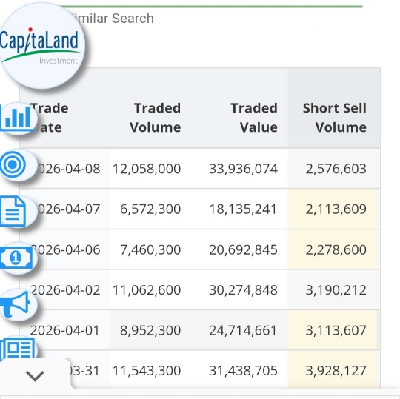Image resolution: width=400 pixels, height=399 pixels.
Task: Select the 2026-04-08 row short sell 2,576,603
Action: point(336,169)
